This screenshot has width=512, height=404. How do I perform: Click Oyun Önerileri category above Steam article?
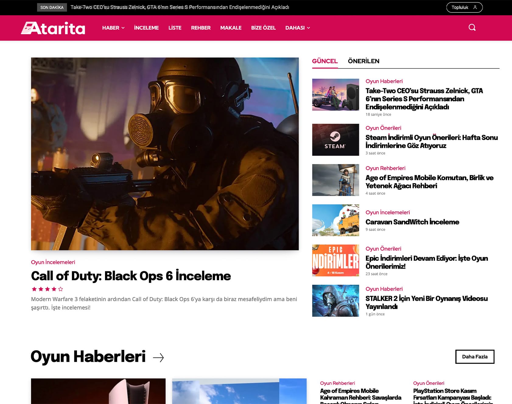click(x=383, y=128)
